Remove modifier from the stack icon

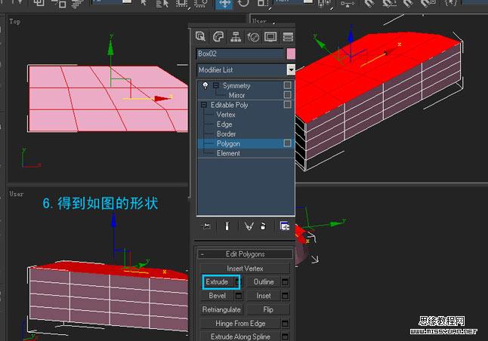(263, 226)
